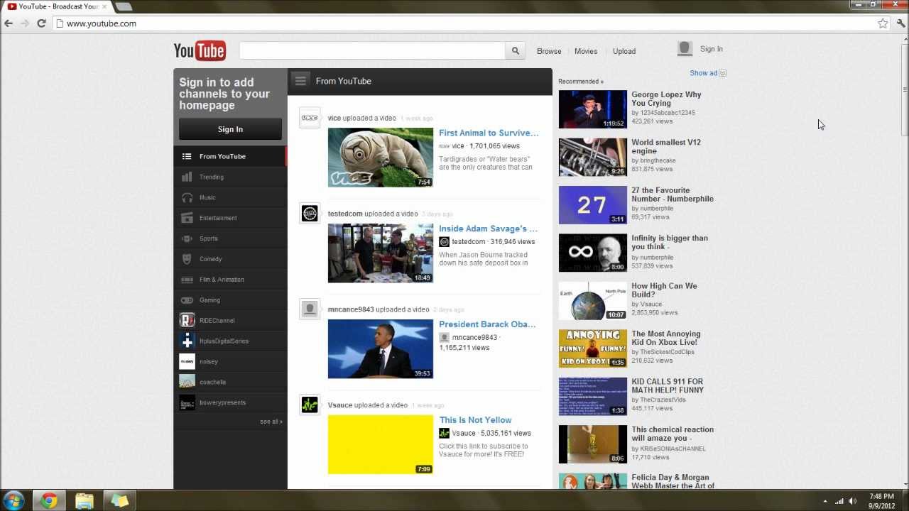The height and width of the screenshot is (511, 909).
Task: Click the Chrome forward arrow
Action: tap(25, 23)
